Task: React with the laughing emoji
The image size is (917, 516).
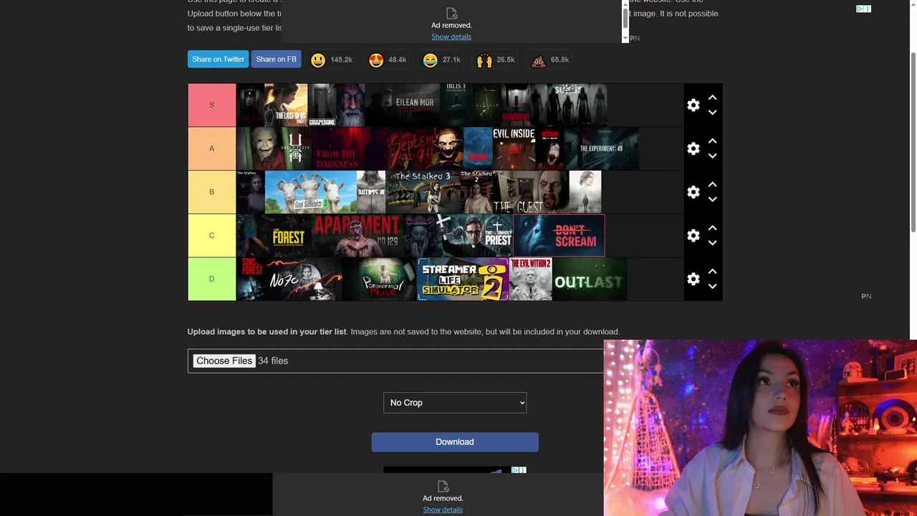Action: pyautogui.click(x=430, y=60)
